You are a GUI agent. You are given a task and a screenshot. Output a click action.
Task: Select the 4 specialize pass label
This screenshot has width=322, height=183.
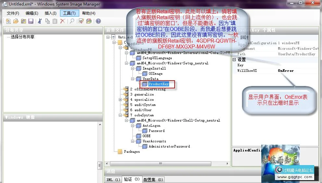coord(142,99)
